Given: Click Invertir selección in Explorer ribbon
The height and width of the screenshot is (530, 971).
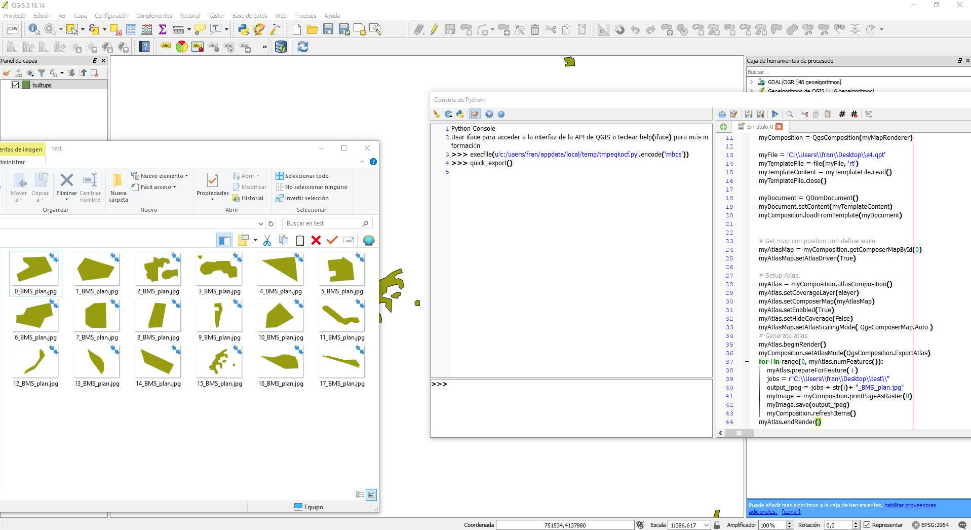Looking at the screenshot, I should pyautogui.click(x=302, y=198).
